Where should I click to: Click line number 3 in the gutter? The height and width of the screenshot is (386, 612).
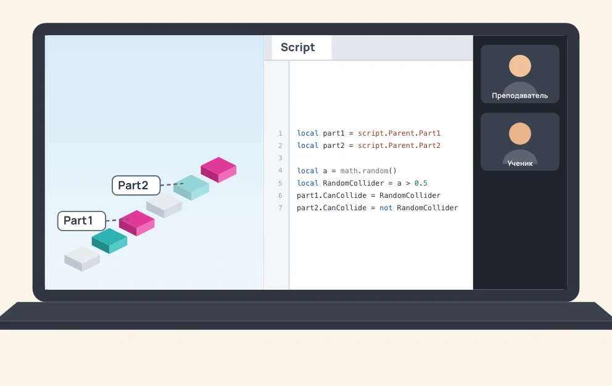tap(280, 158)
